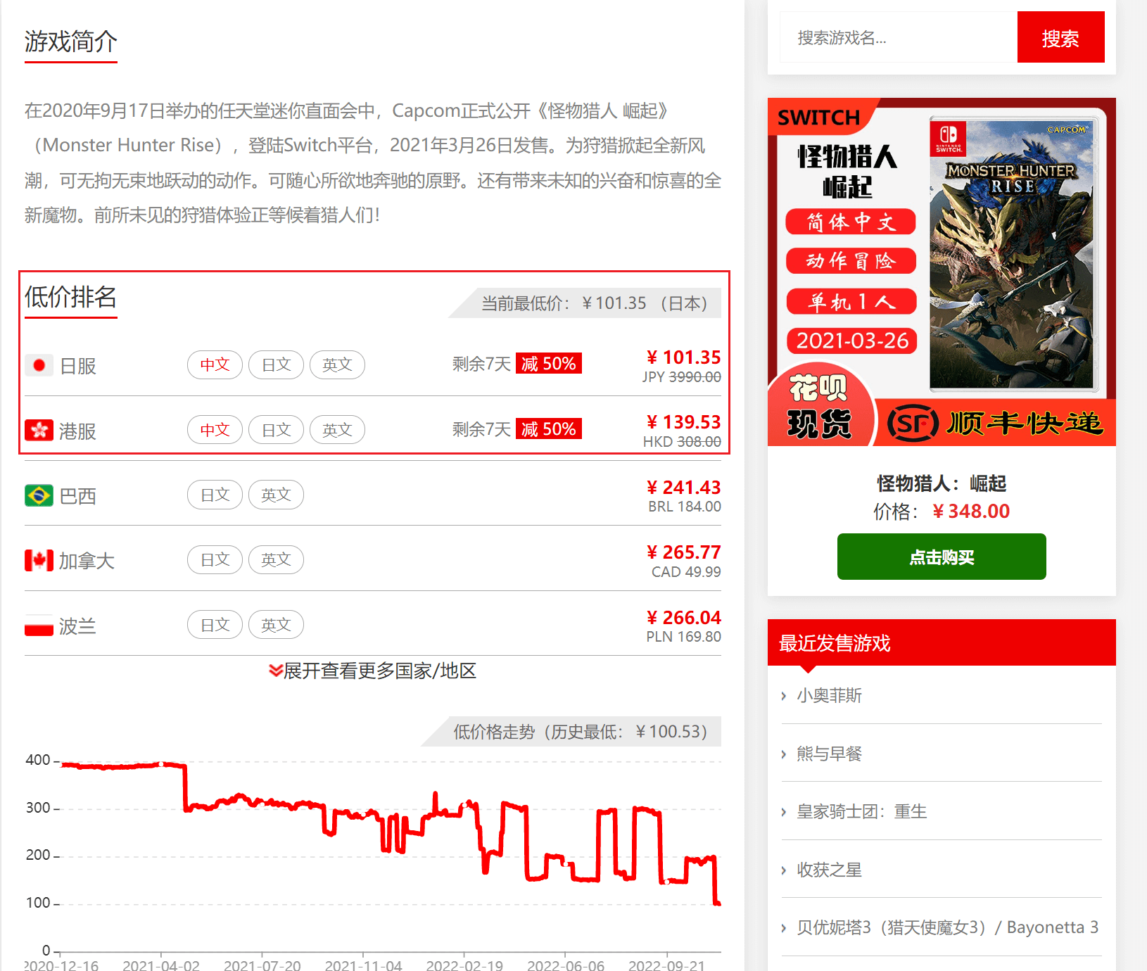
Task: Select 日文 tag in 日服 row
Action: point(276,364)
